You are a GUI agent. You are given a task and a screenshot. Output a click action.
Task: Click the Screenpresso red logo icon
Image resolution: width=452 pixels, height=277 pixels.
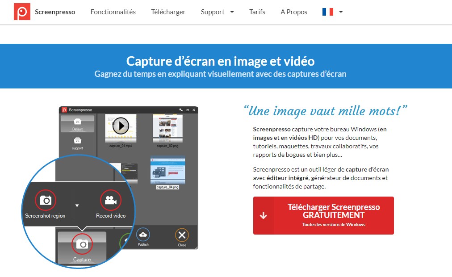click(22, 12)
